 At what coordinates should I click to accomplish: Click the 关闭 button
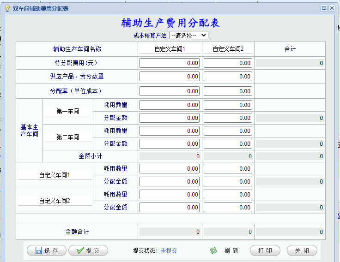click(302, 250)
